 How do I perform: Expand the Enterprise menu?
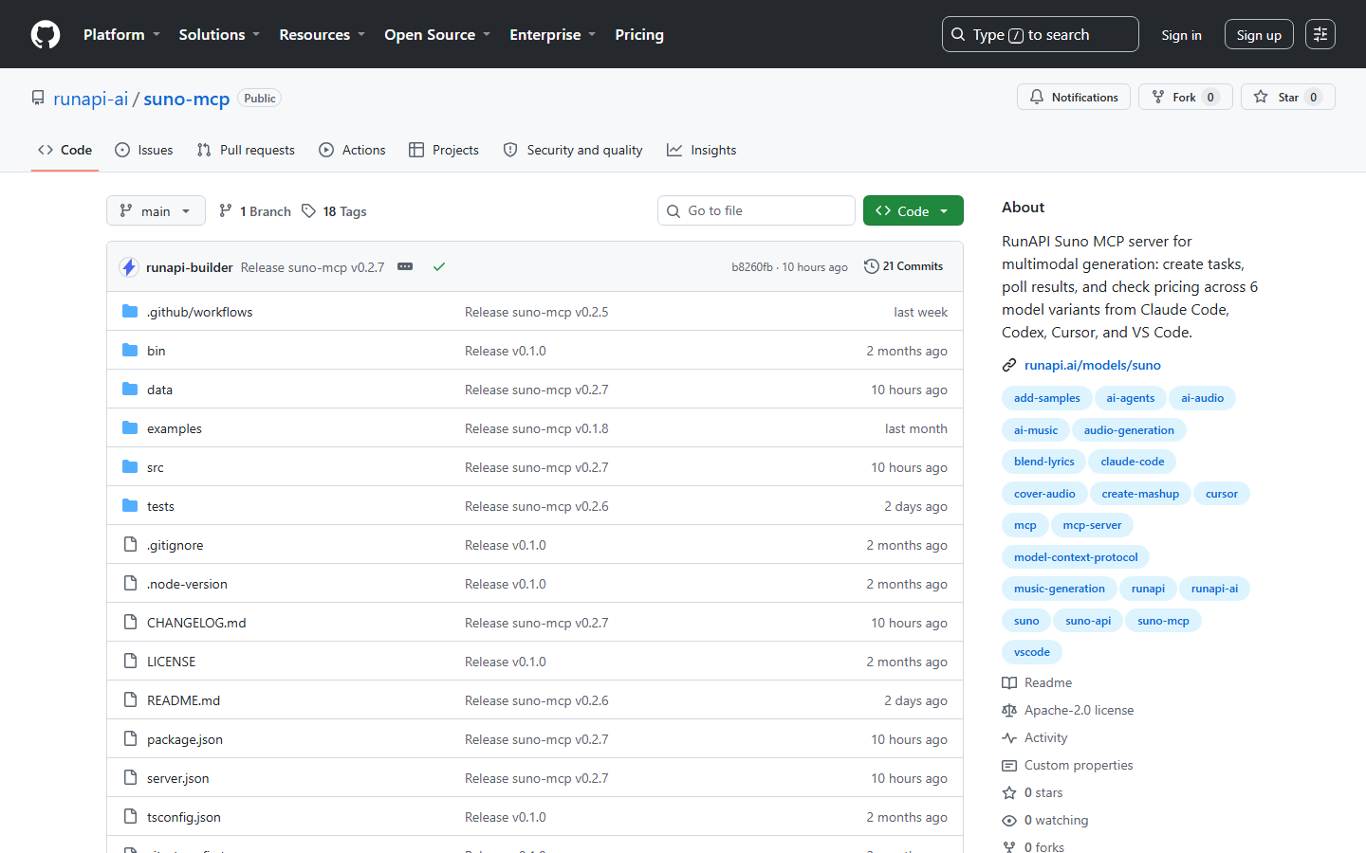tap(552, 34)
